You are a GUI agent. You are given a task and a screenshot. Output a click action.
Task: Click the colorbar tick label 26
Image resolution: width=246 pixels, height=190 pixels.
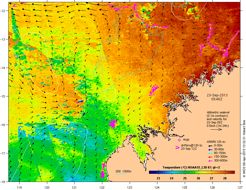198,178
